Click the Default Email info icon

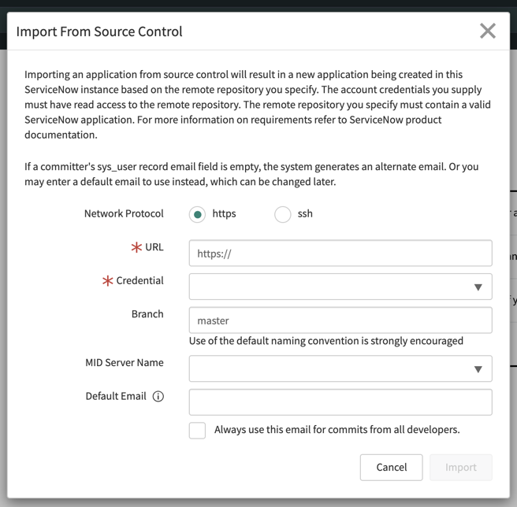[158, 396]
